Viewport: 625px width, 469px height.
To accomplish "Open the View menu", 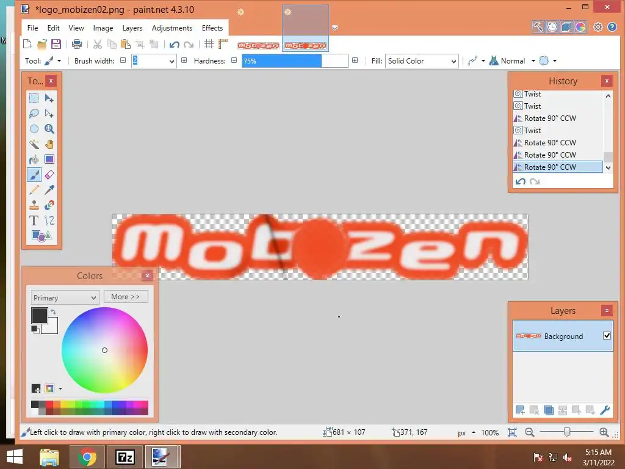I will 76,28.
